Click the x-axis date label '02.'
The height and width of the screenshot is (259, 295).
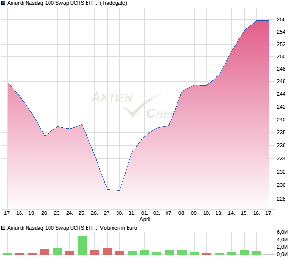click(x=157, y=213)
